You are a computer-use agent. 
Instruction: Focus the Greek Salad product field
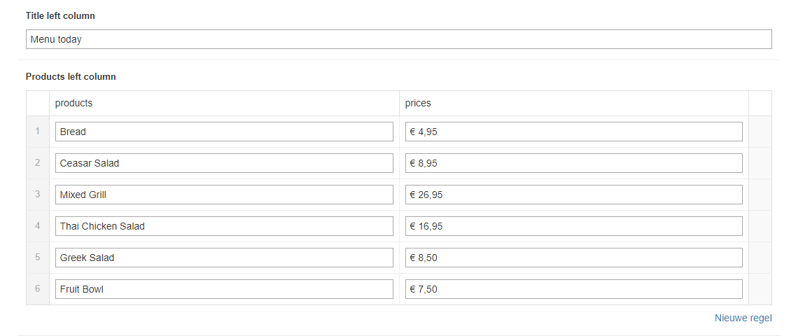tap(224, 258)
